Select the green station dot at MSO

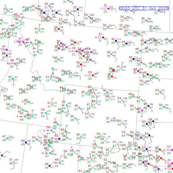click(38, 52)
